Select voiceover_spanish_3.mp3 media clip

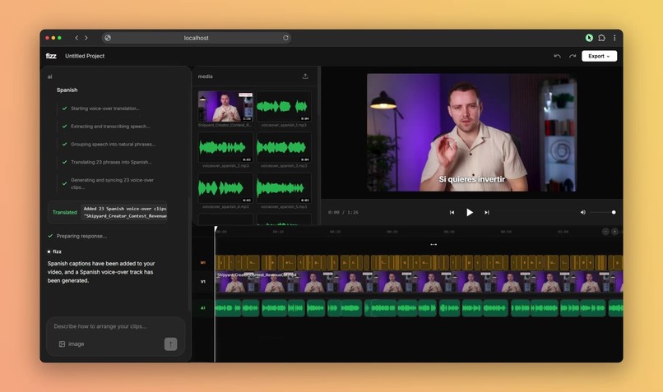click(284, 147)
